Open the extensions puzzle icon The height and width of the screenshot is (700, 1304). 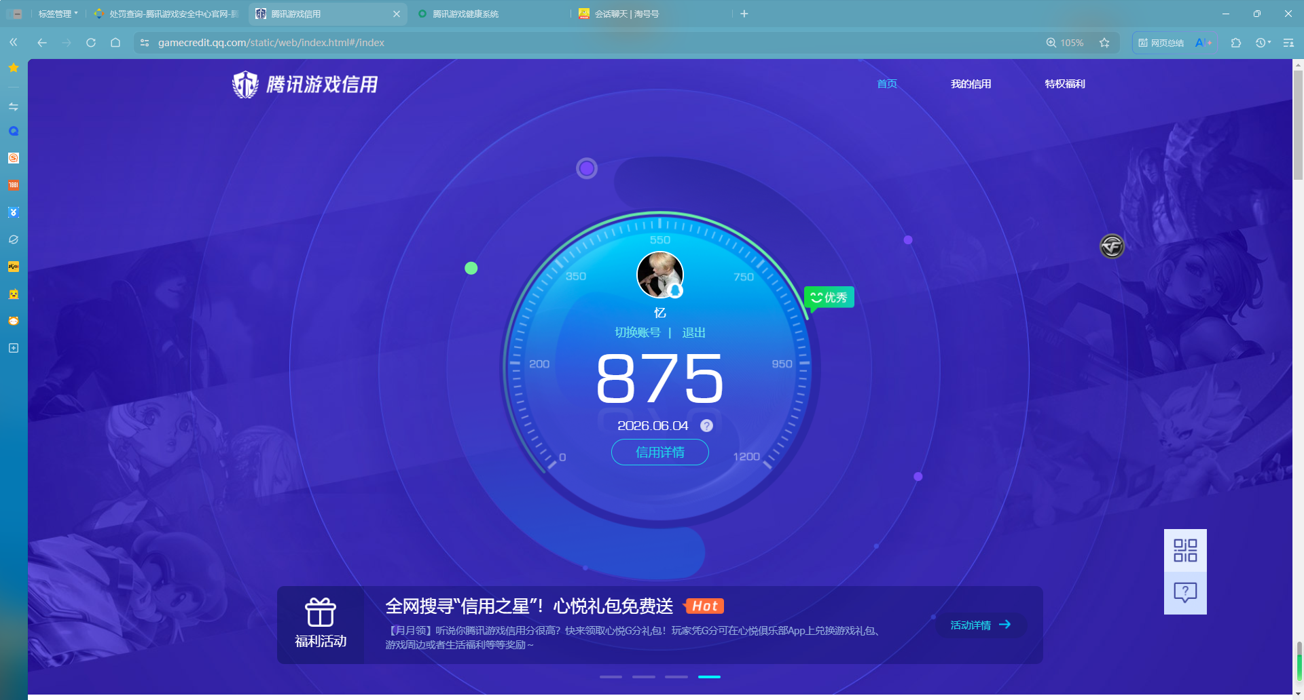click(x=1236, y=42)
